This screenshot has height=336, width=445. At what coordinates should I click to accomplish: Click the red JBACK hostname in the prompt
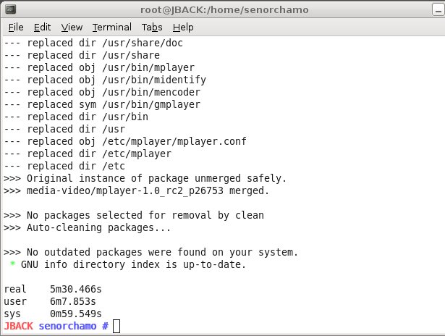click(x=18, y=326)
